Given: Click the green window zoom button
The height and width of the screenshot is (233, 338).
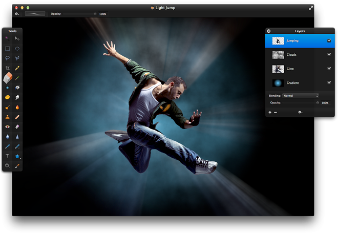Looking at the screenshot, I should [x=28, y=8].
